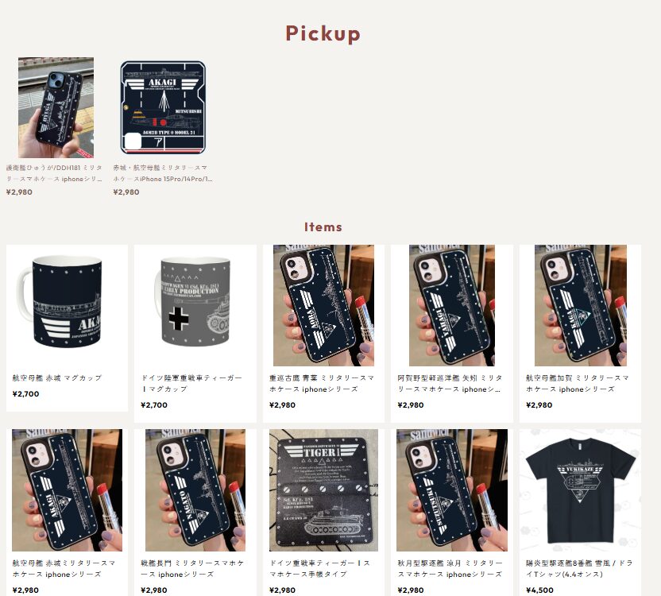Click the 赤城・航空母艦ミリタリースマホケース iPhone 15Pro title
This screenshot has height=596, width=661.
click(x=163, y=173)
